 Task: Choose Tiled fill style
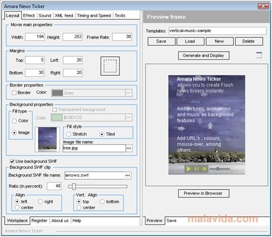(x=102, y=134)
